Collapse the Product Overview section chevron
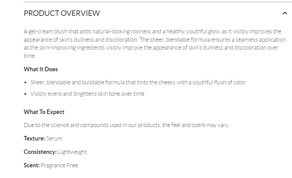Viewport: 292px width, 178px height. click(284, 13)
